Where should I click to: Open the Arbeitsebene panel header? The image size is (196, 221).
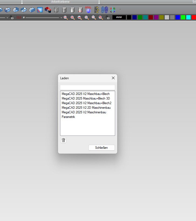(x=60, y=2)
